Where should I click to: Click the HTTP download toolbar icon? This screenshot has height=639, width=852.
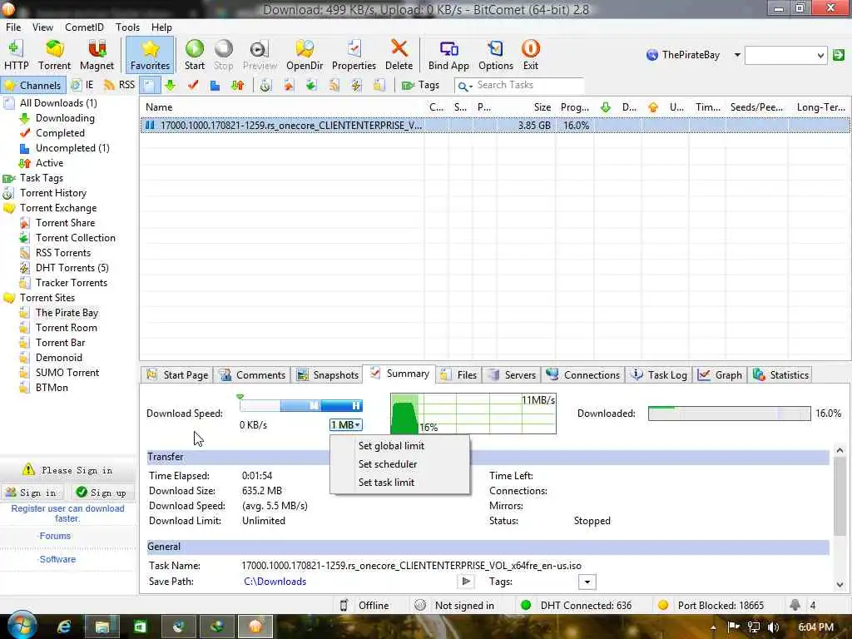[16, 55]
